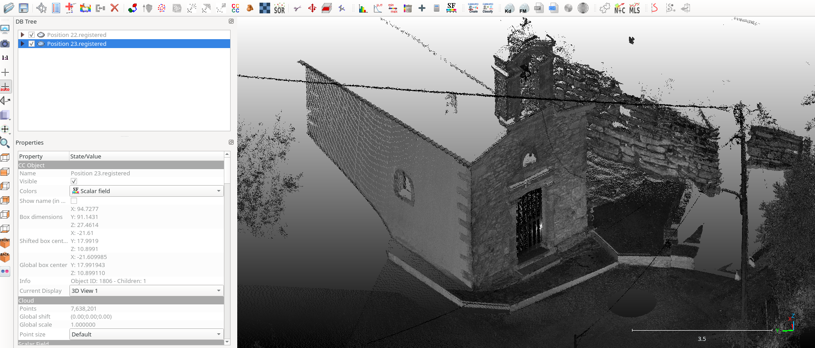Click the CANUPO Create plugin icon
815x348 pixels.
click(473, 8)
